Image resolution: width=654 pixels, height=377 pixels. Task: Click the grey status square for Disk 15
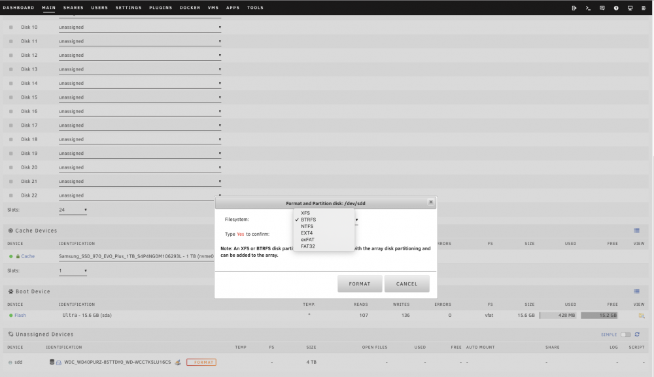click(x=11, y=97)
